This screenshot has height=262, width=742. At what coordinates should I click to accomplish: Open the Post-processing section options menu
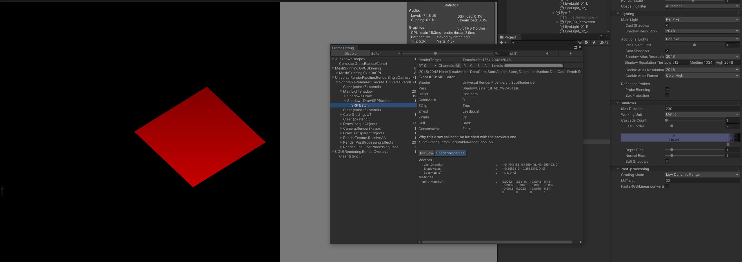coord(738,169)
